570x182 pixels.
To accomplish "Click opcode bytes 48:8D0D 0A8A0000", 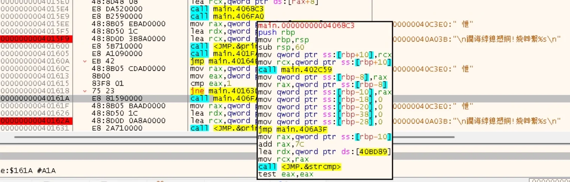I will (129, 121).
